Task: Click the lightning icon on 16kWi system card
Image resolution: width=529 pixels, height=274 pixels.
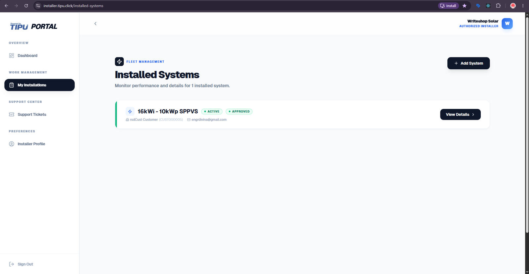Action: click(x=130, y=112)
